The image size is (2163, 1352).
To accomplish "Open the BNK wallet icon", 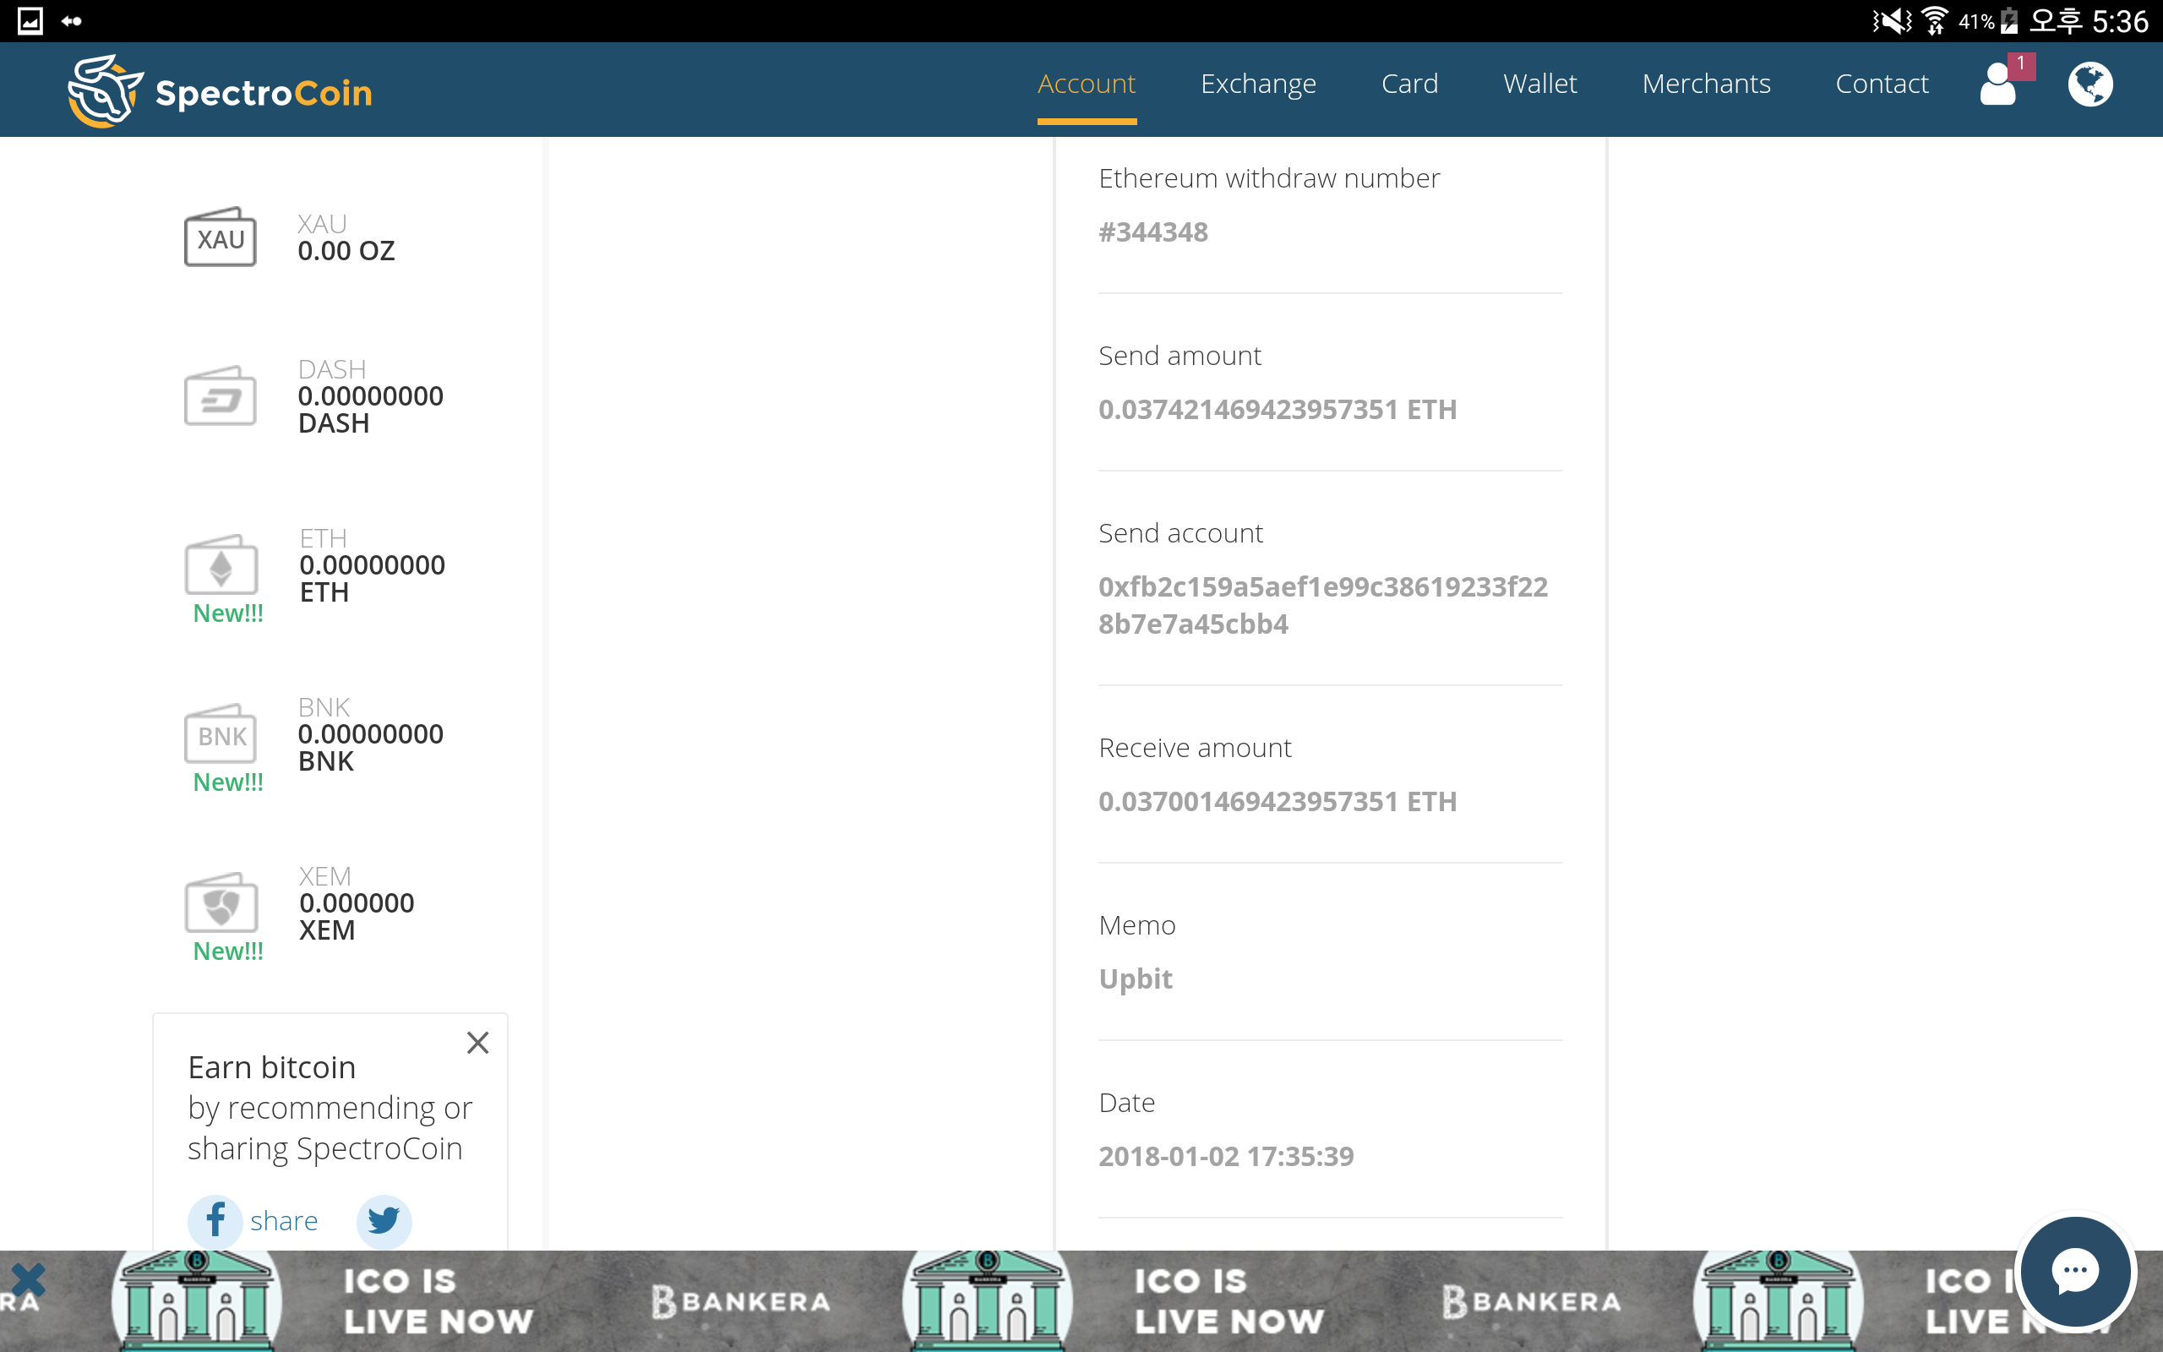I will pyautogui.click(x=221, y=735).
